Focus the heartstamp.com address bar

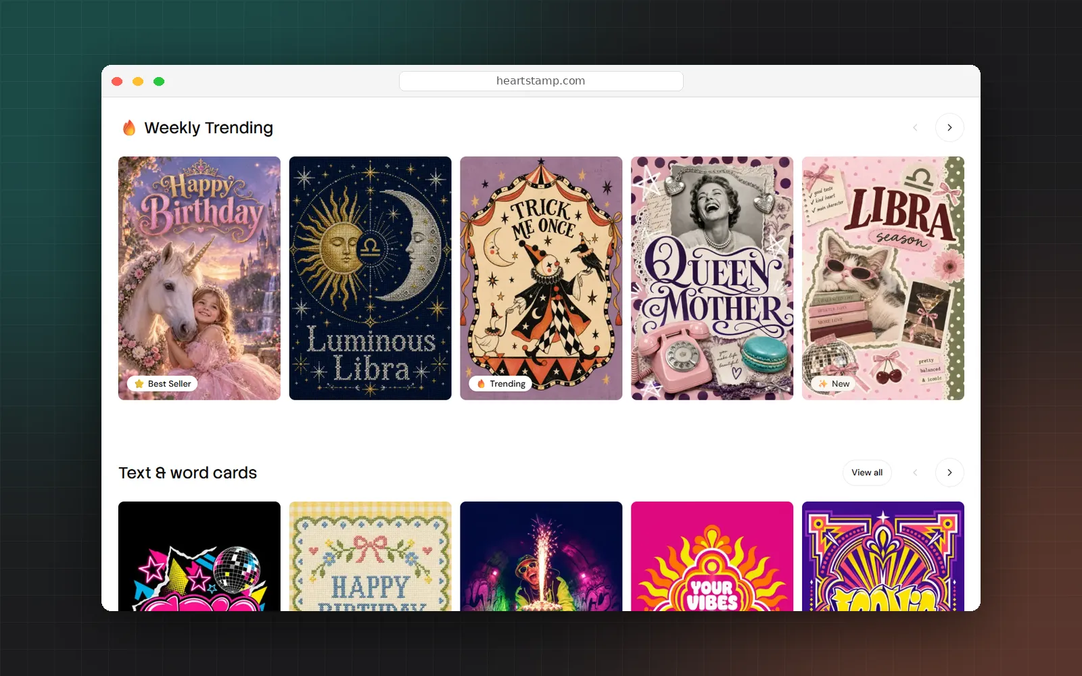pyautogui.click(x=541, y=81)
